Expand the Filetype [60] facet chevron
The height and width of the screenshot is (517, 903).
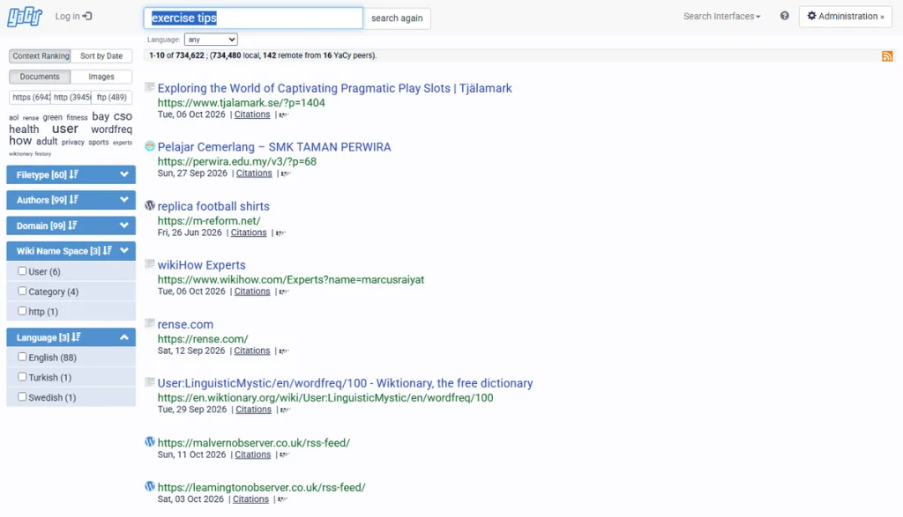(123, 174)
